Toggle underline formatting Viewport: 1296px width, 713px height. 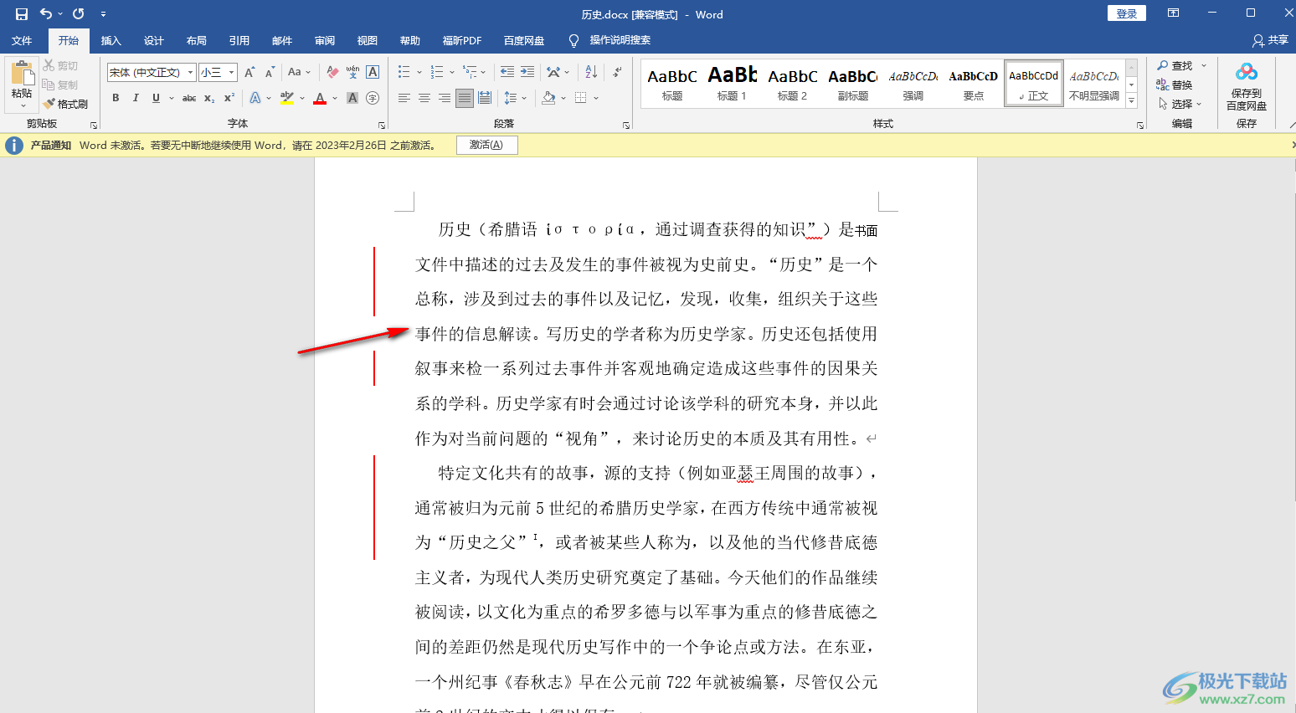click(x=156, y=99)
